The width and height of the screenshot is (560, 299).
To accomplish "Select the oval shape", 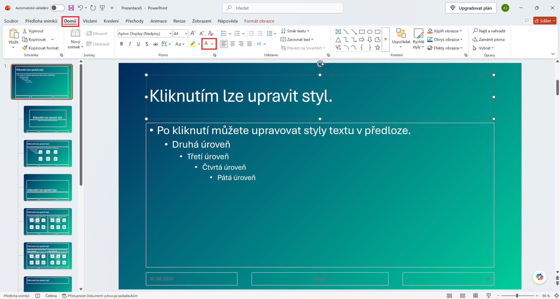I will (370, 31).
